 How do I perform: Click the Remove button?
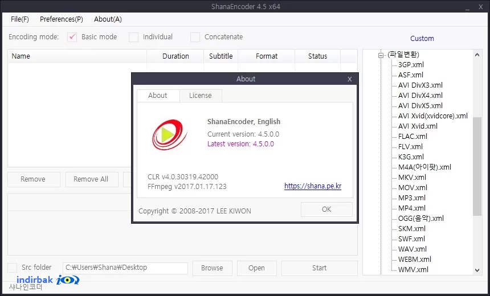pos(34,179)
